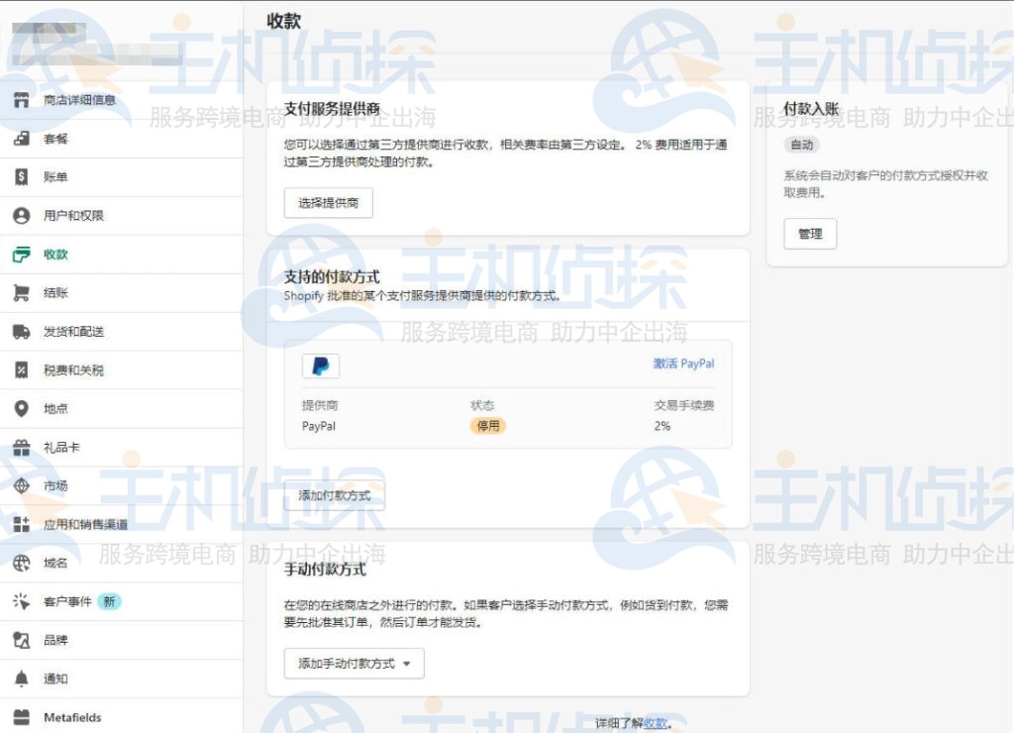This screenshot has height=733, width=1014.
Task: Click the PayPal logo thumbnail
Action: (x=320, y=365)
